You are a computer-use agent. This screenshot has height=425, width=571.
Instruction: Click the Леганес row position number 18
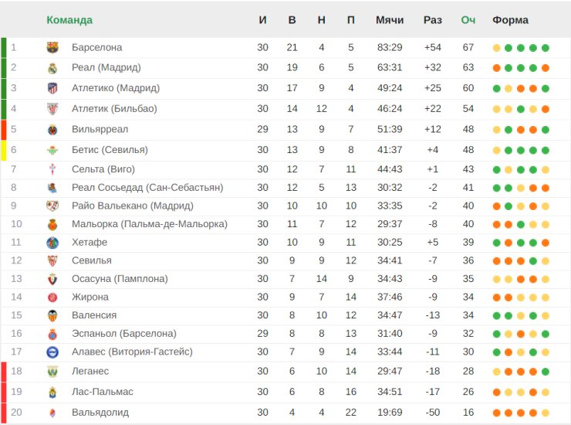tap(16, 372)
